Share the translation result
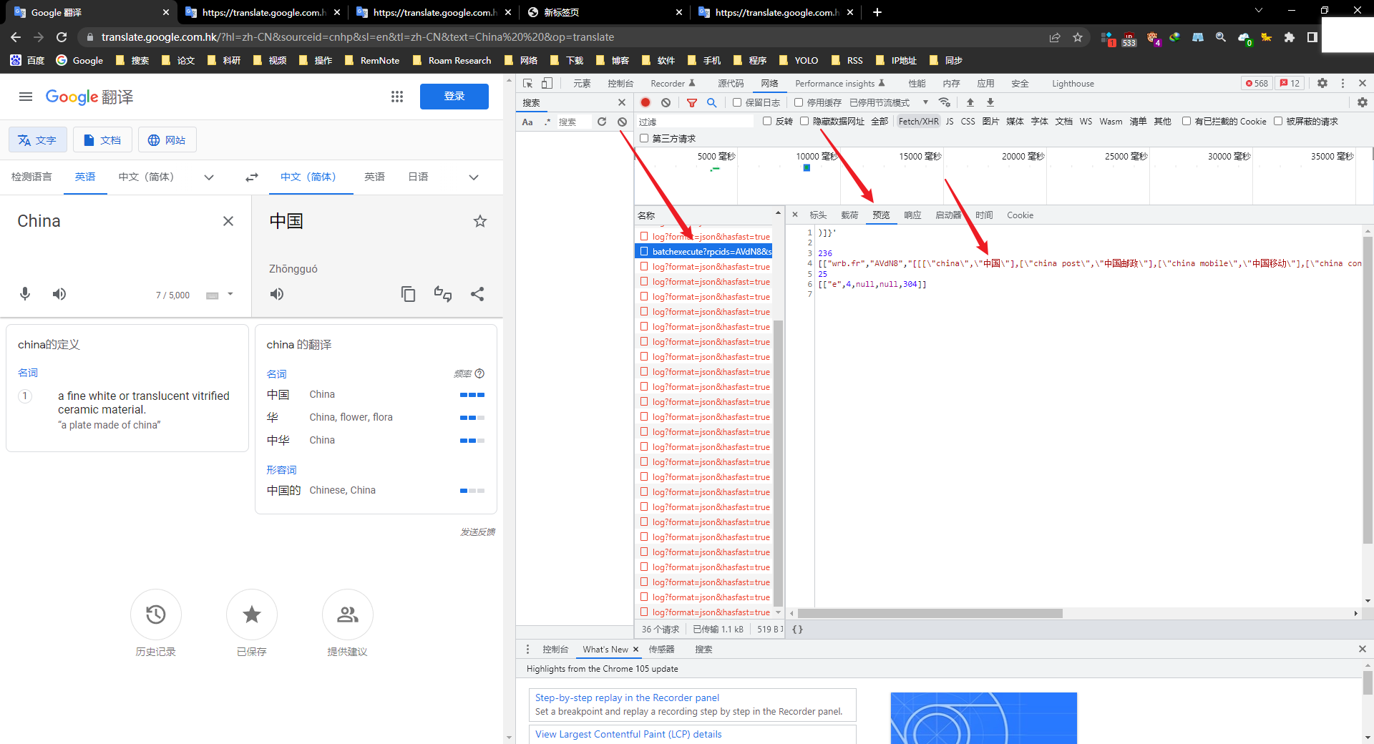 [x=477, y=294]
